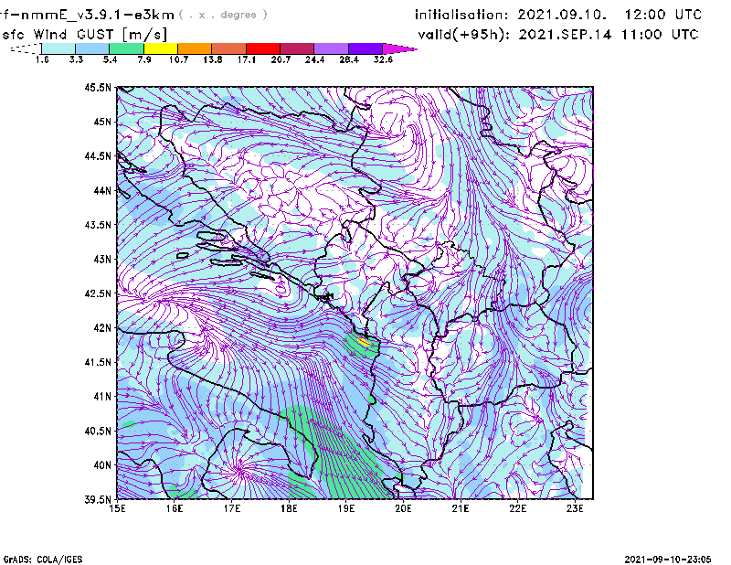Click the latitude label 43.5N
This screenshot has height=565, width=731.
98,225
